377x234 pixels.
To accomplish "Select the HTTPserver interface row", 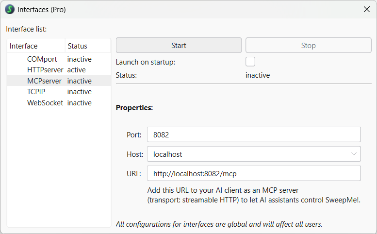I will click(x=59, y=70).
